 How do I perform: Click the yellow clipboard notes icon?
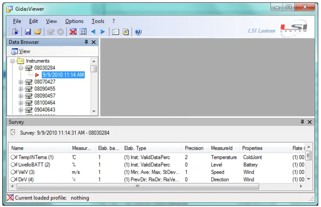(x=126, y=32)
